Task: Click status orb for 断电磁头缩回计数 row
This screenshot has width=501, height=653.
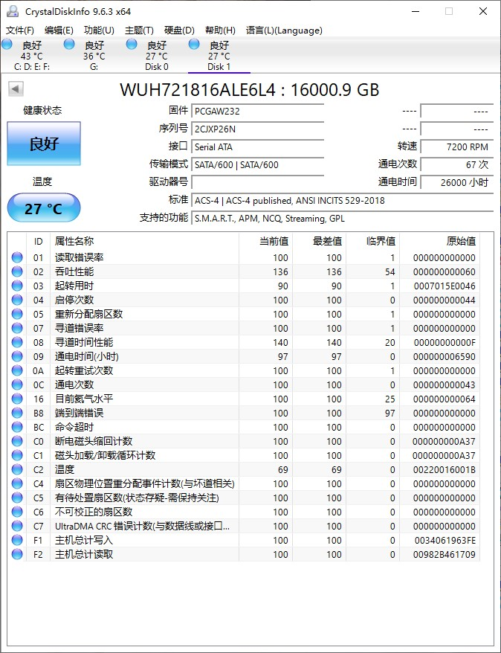Action: tap(17, 442)
